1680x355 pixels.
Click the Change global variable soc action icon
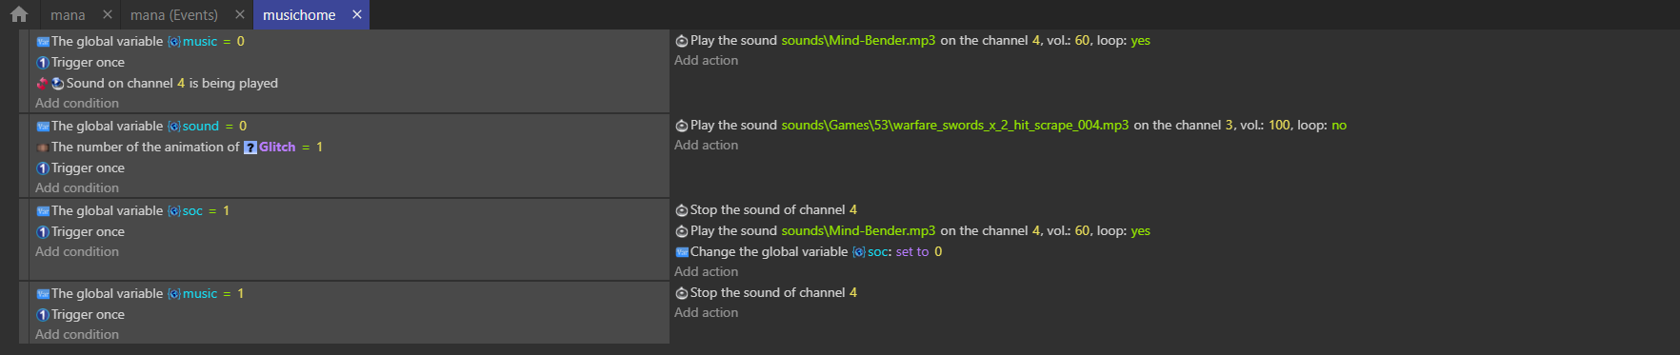[682, 252]
